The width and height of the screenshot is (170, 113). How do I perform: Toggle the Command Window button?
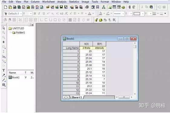tap(119, 7)
